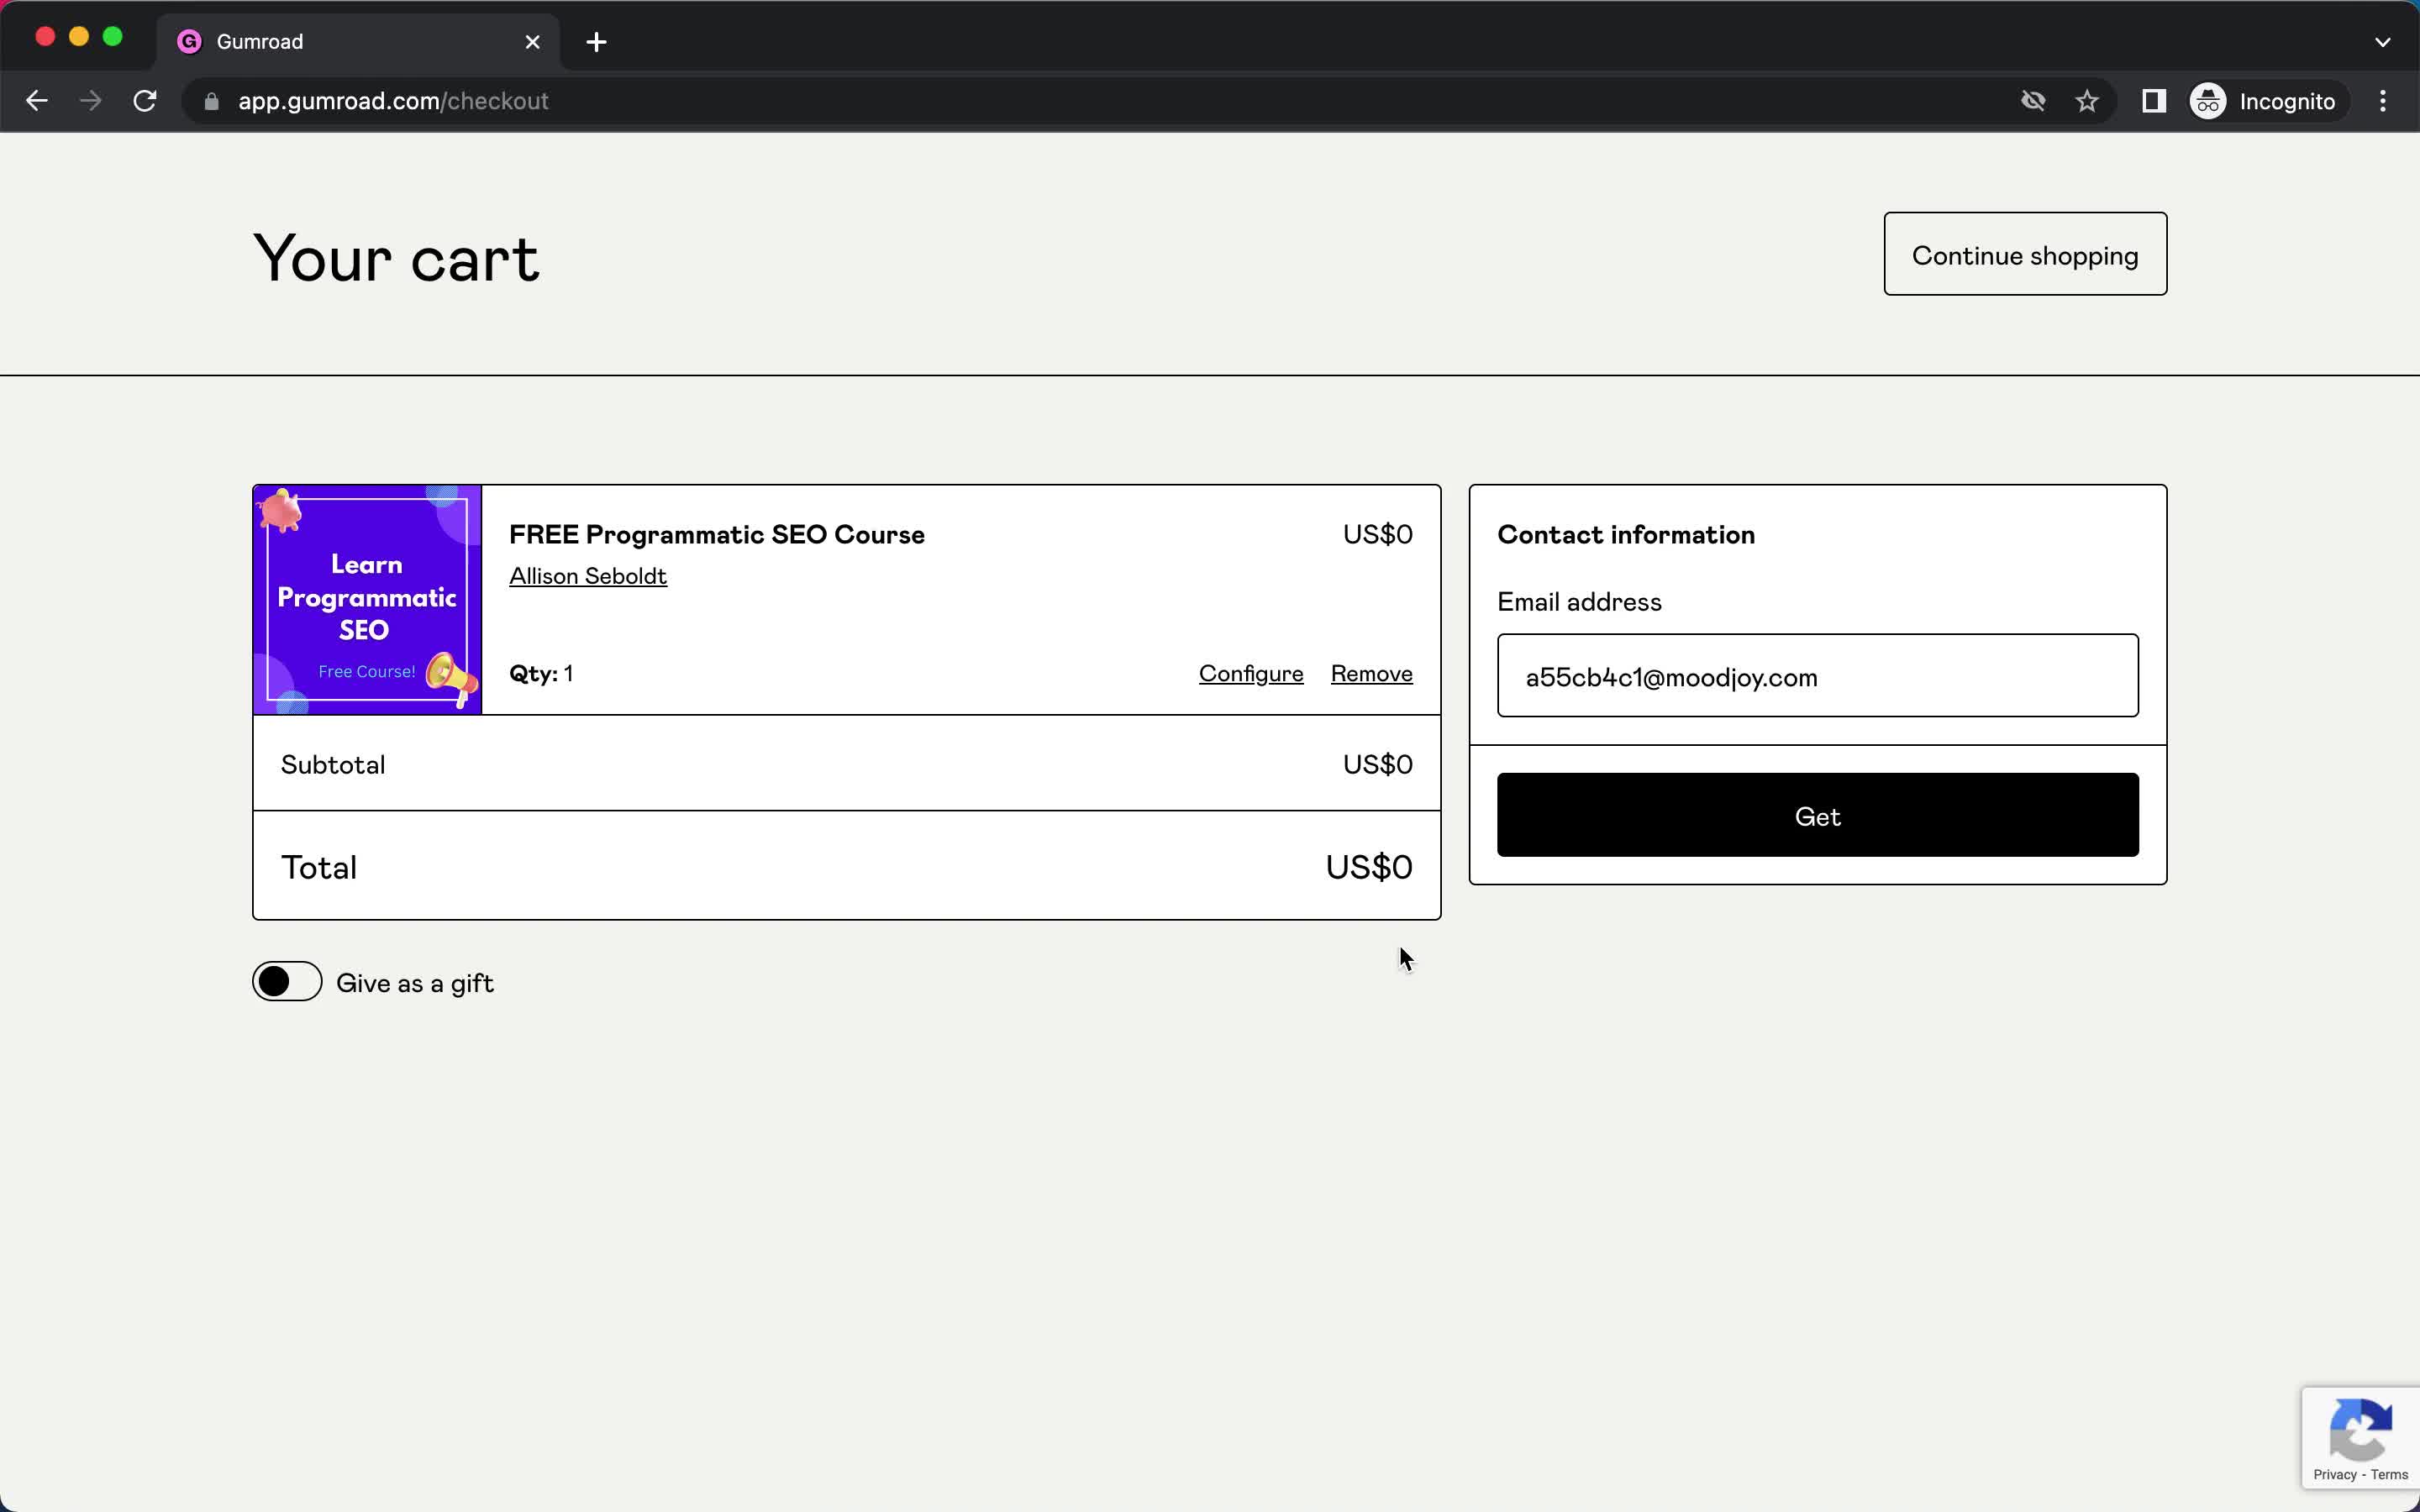The image size is (2420, 1512).
Task: Click the browser forward arrow
Action: 91,101
